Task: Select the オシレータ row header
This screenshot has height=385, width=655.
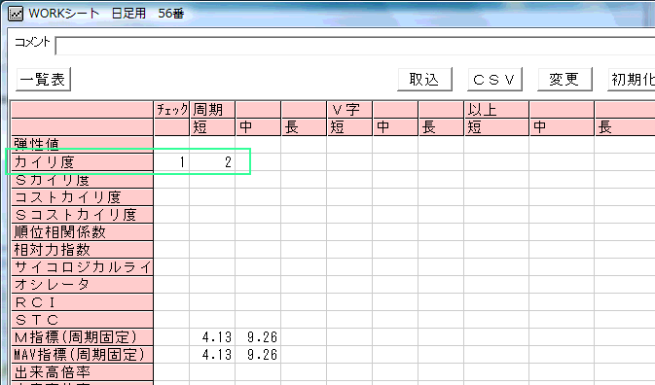Action: (83, 285)
